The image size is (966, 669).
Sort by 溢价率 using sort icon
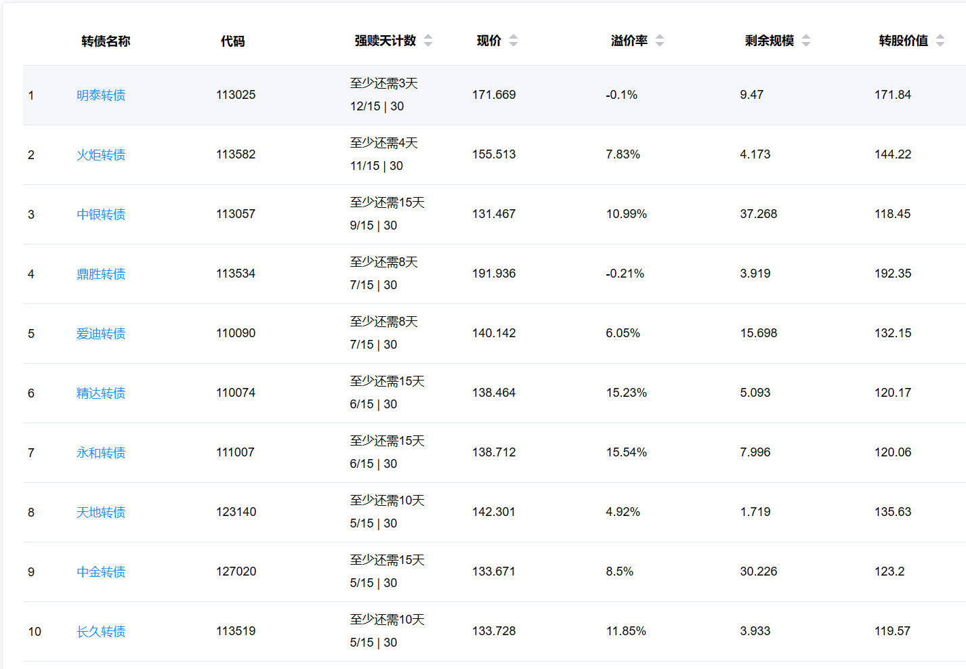pos(660,41)
